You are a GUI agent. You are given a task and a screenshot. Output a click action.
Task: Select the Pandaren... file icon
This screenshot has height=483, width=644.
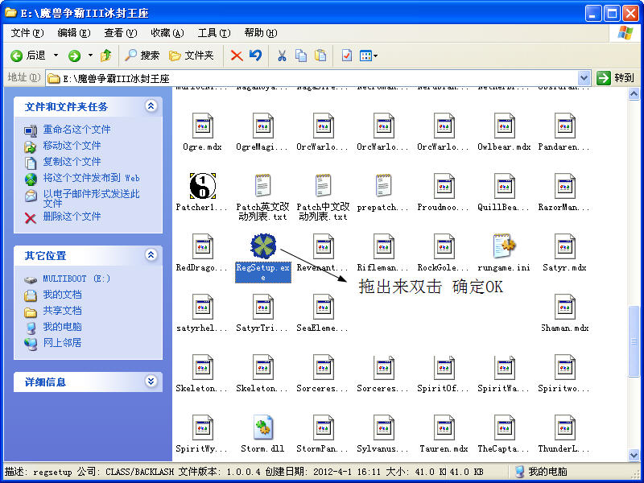(x=565, y=126)
